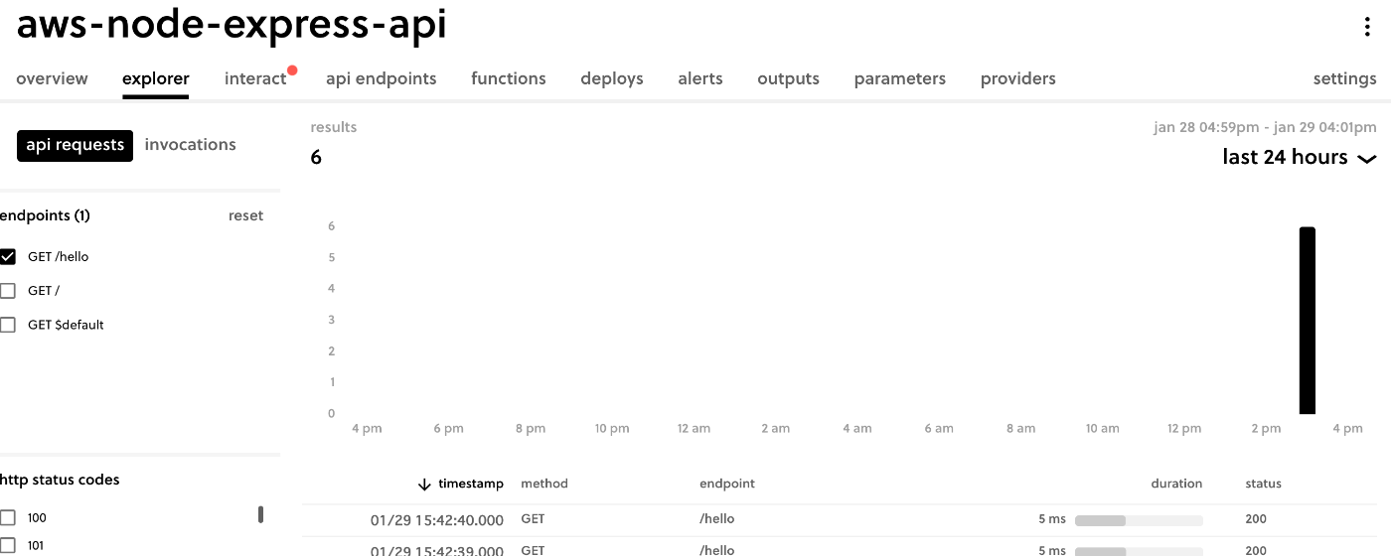Viewport: 1391px width, 556px height.
Task: Open the last 24 hours time range dropdown
Action: coord(1299,158)
